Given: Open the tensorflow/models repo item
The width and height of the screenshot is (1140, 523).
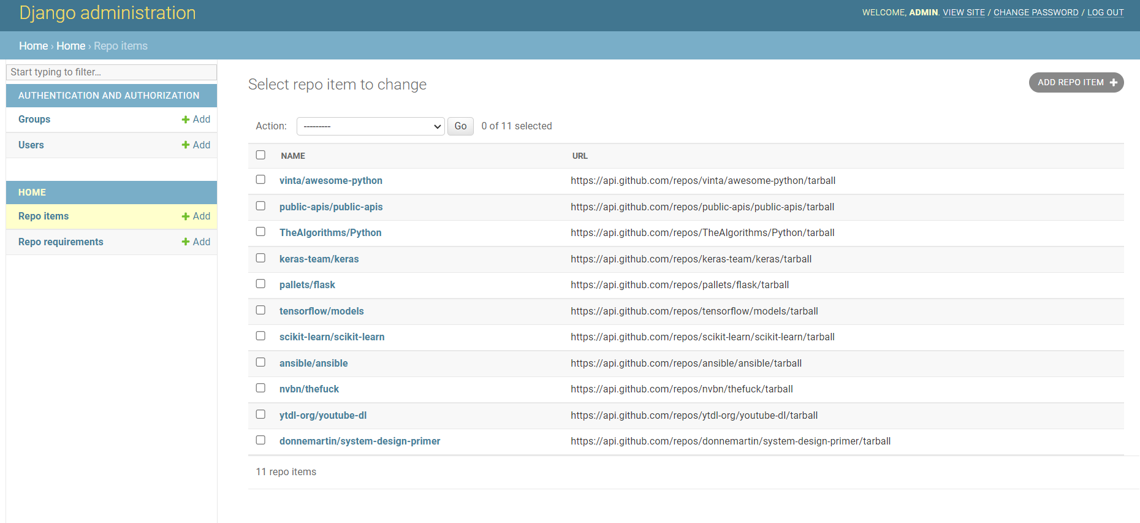Looking at the screenshot, I should [322, 311].
